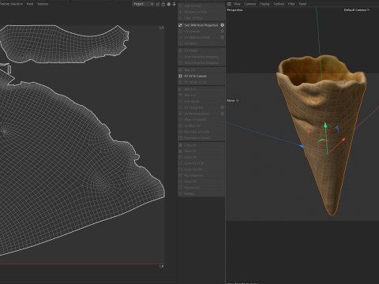Click Cycle UV CW

(193, 170)
